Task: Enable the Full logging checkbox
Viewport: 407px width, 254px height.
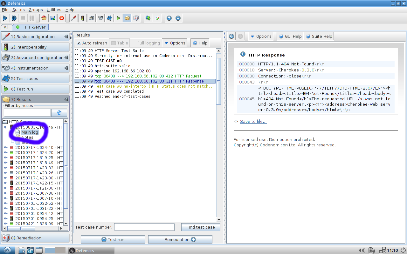Action: [134, 43]
